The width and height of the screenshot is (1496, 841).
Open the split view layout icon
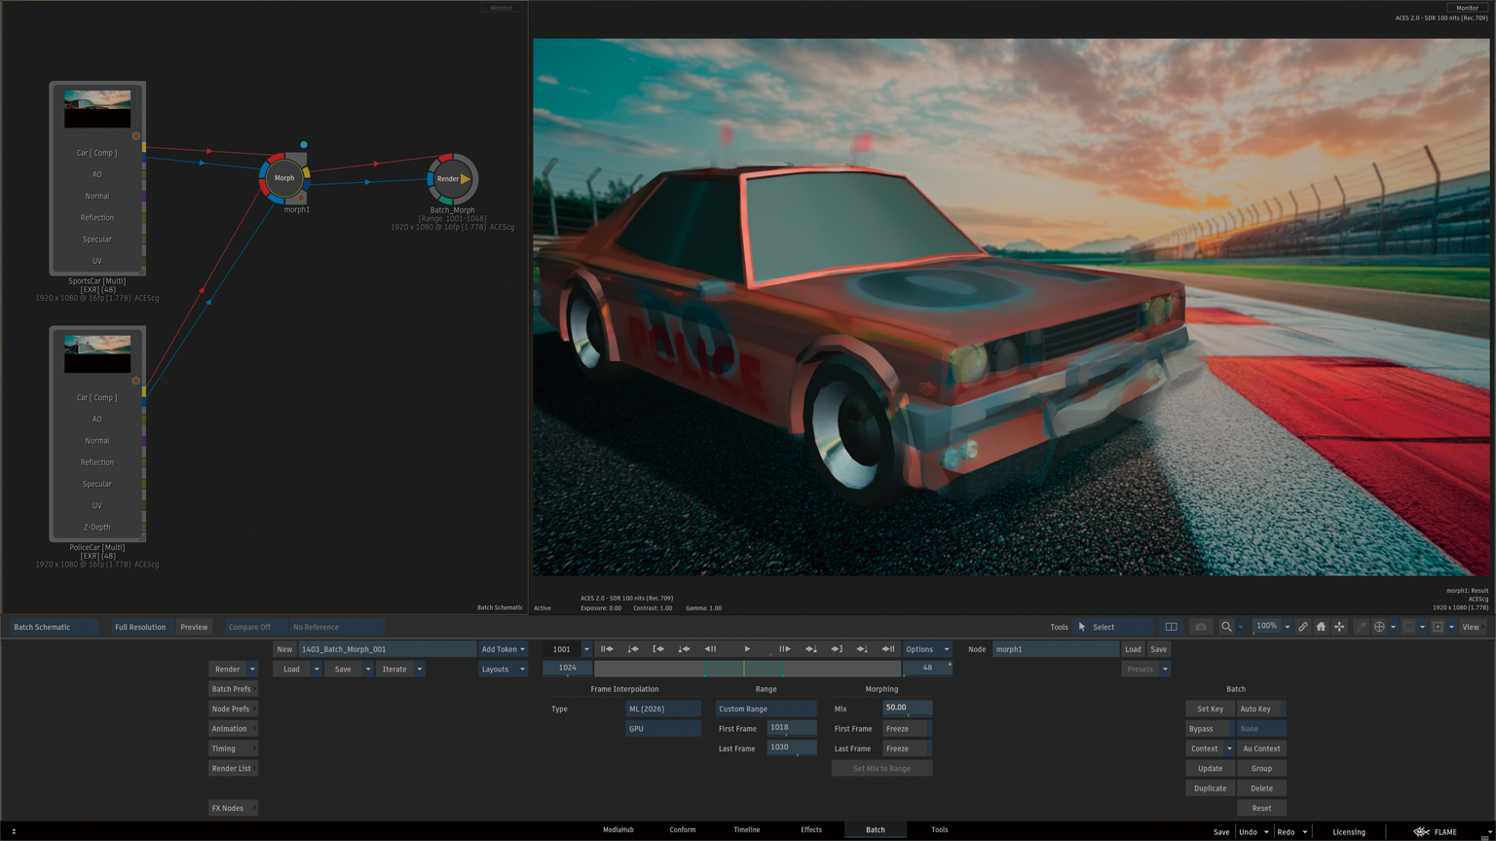pyautogui.click(x=1171, y=627)
